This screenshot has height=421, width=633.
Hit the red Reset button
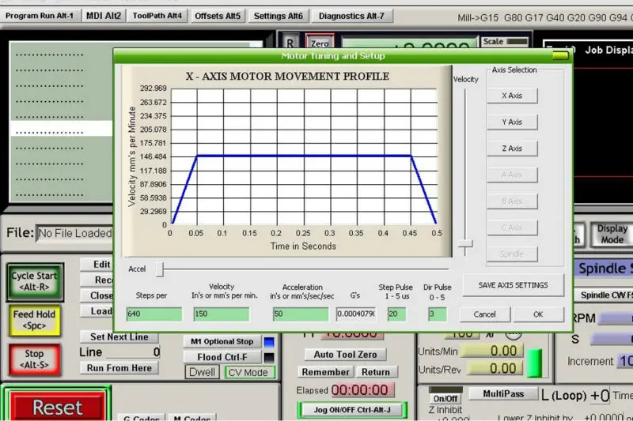(57, 407)
